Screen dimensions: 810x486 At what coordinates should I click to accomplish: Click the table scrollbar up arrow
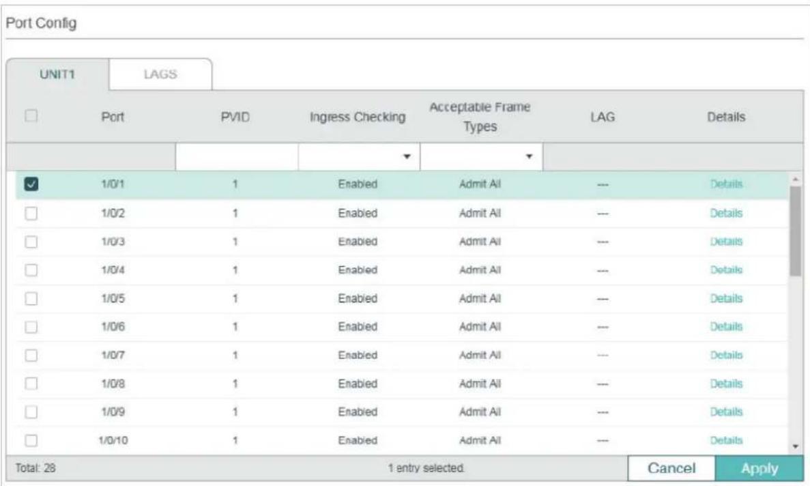(x=796, y=179)
